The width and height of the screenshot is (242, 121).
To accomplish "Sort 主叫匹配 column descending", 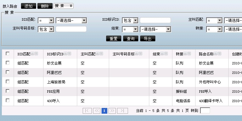I will (101, 54).
